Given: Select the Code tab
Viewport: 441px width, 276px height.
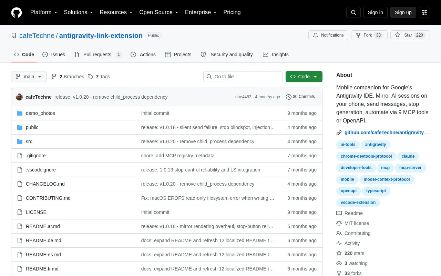Looking at the screenshot, I should click(24, 55).
